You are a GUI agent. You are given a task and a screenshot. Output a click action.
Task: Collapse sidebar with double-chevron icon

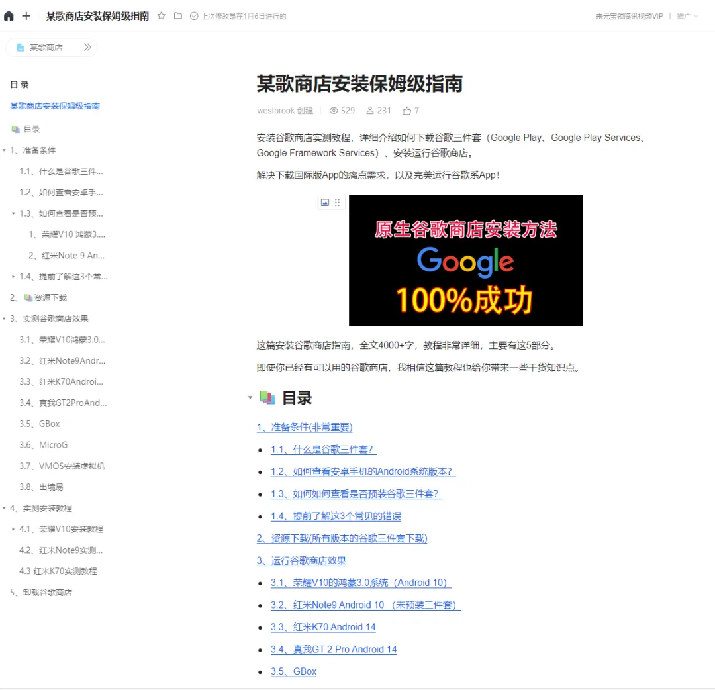click(x=87, y=47)
